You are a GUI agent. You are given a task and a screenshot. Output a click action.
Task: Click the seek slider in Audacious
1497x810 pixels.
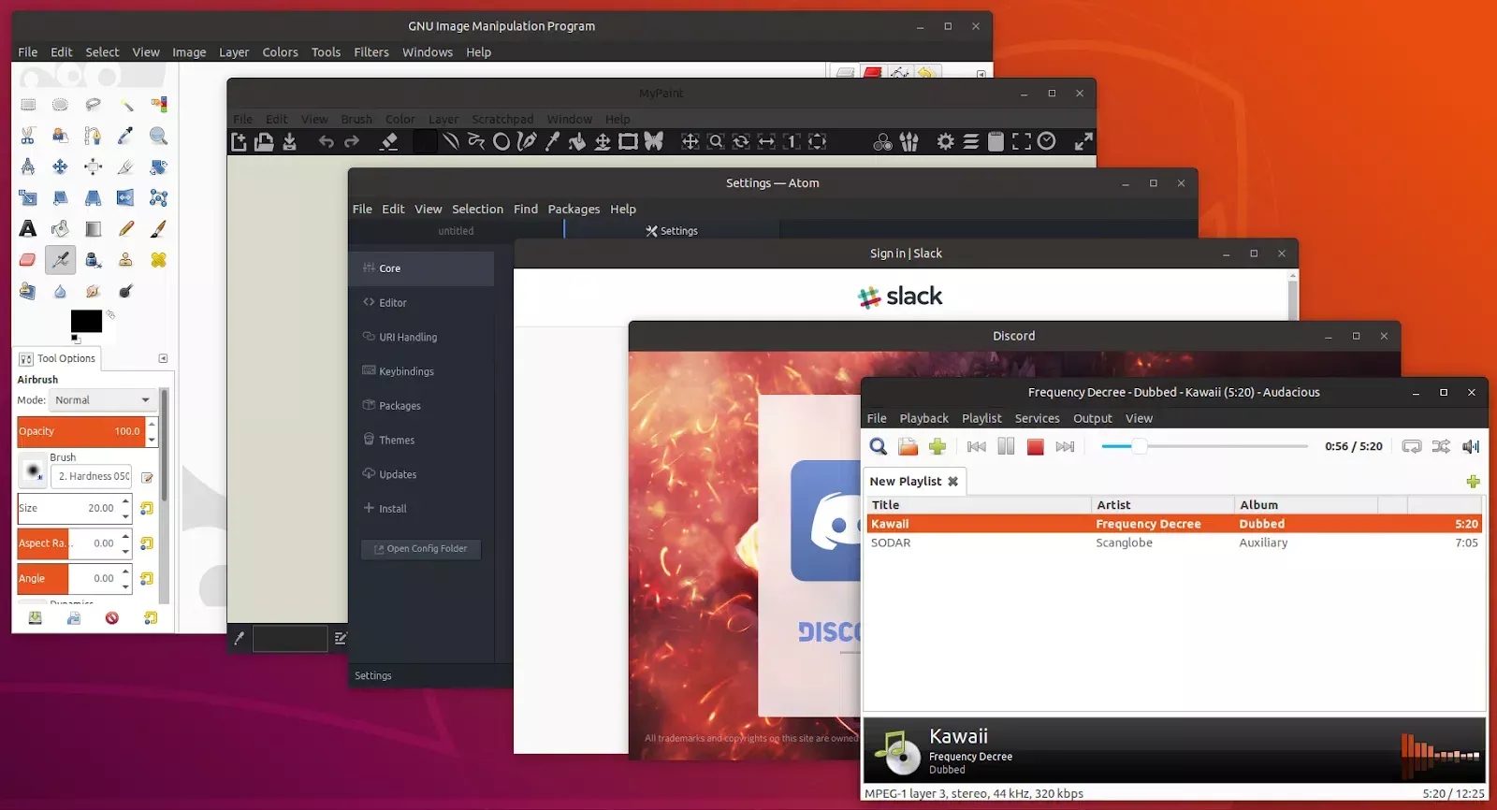1204,446
